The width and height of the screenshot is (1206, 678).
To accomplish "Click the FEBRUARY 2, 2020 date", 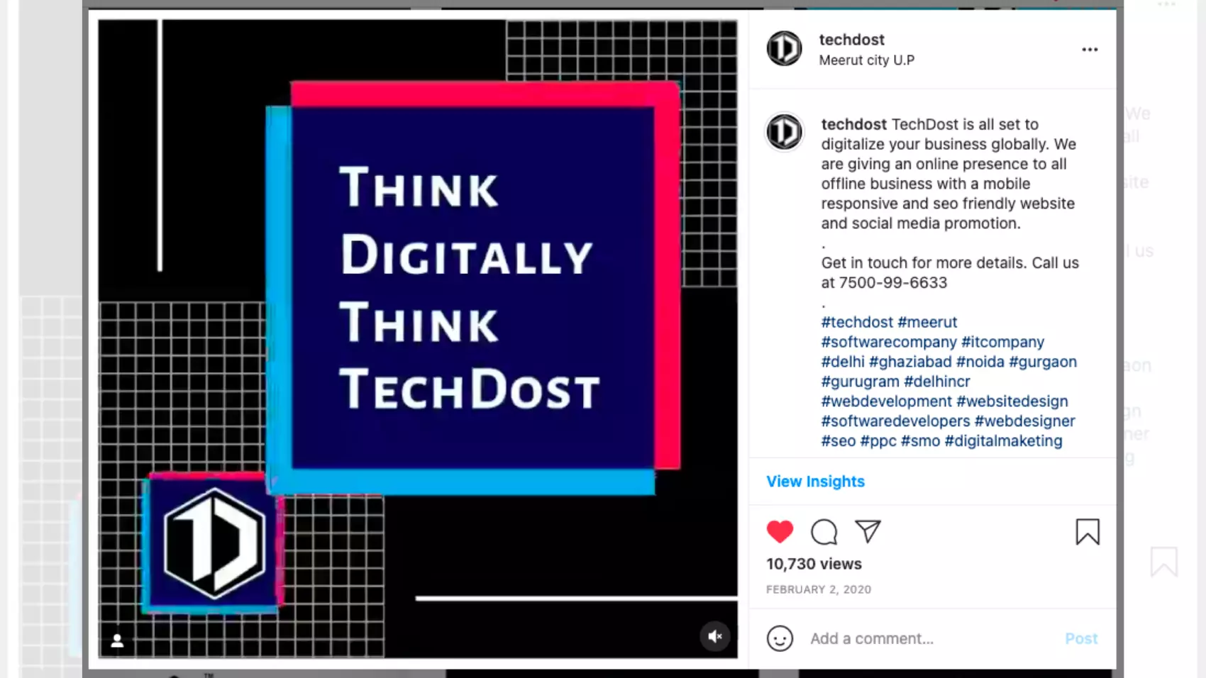I will click(819, 589).
